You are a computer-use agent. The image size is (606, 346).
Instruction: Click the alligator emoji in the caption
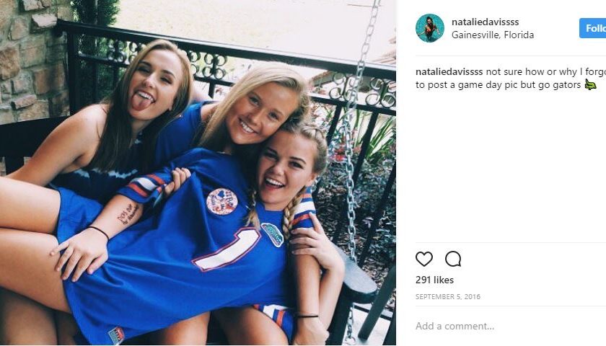(x=590, y=84)
